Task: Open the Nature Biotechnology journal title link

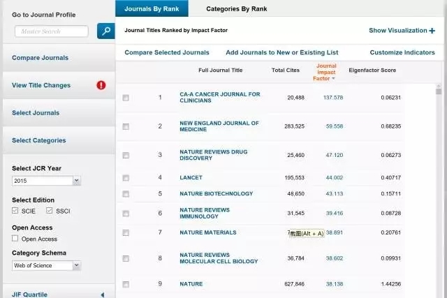Action: tap(216, 193)
